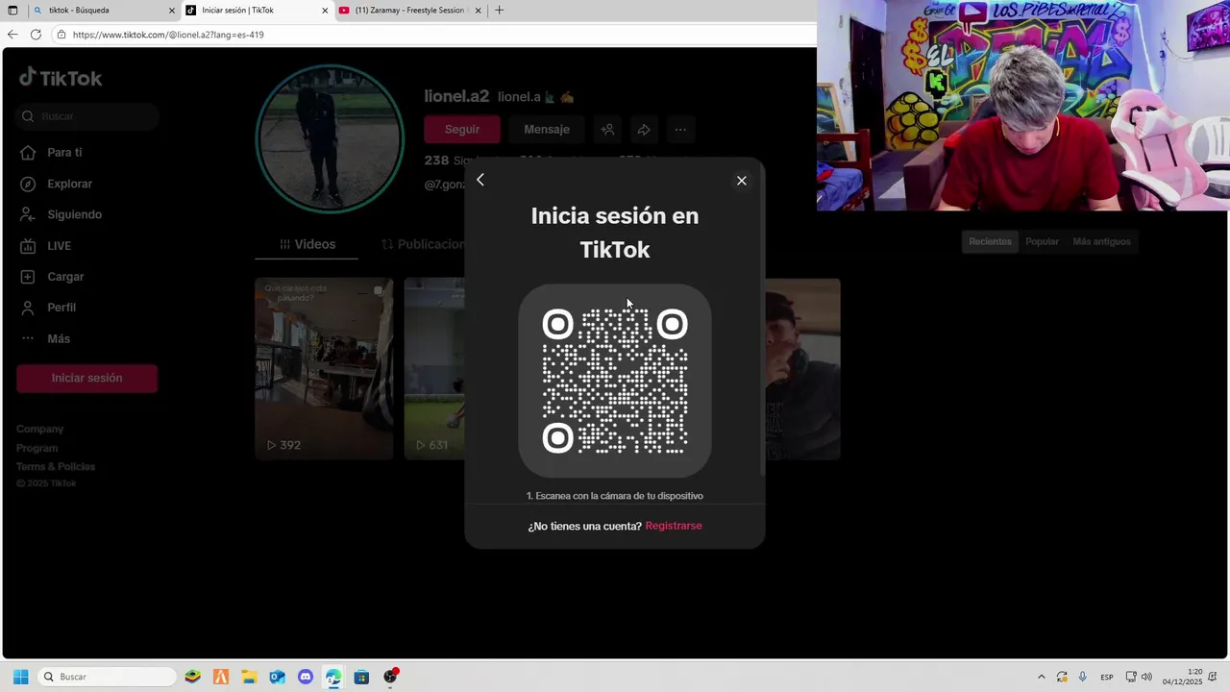1230x692 pixels.
Task: Open the clock and date panel
Action: [1182, 677]
